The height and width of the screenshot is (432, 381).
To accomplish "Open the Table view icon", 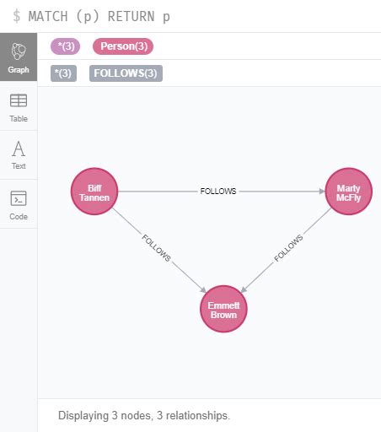I will point(19,100).
